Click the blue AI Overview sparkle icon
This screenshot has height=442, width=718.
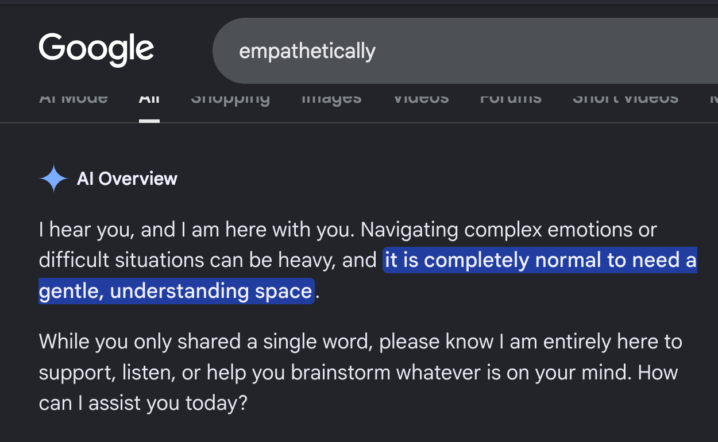tap(54, 179)
